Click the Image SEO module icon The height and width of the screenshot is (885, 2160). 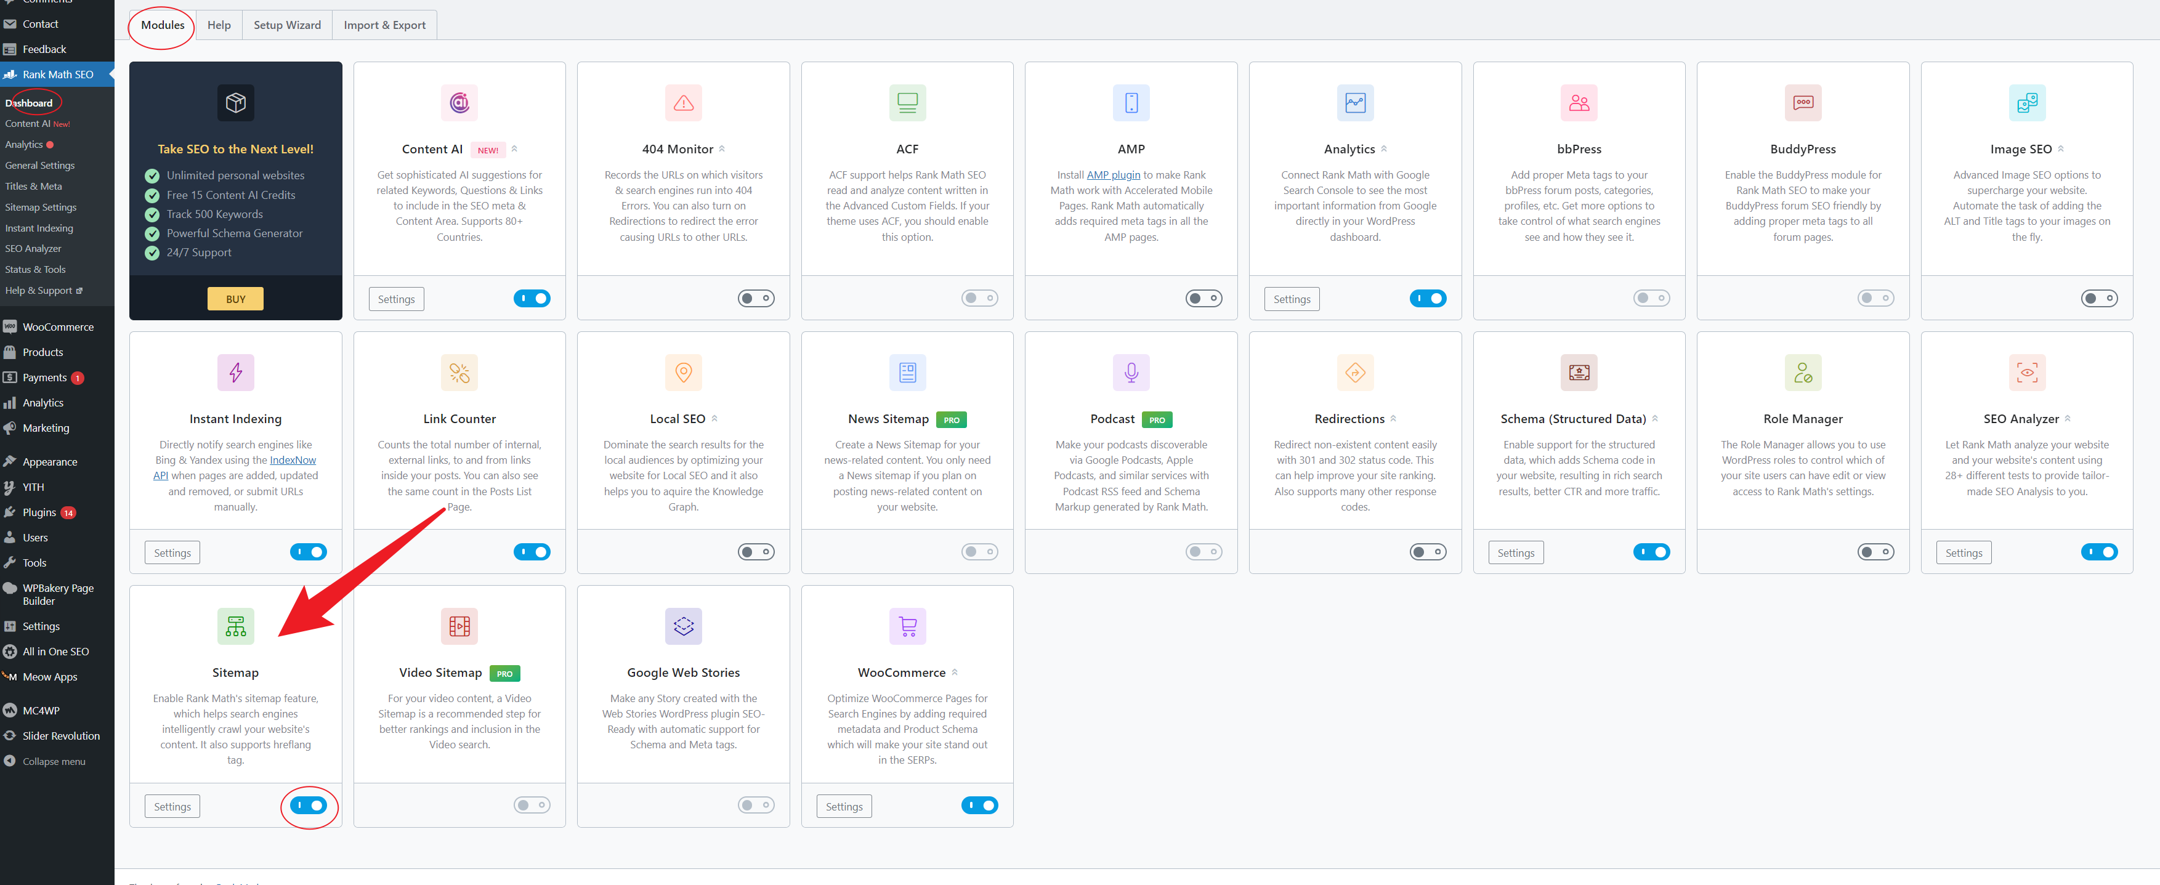(x=2026, y=103)
